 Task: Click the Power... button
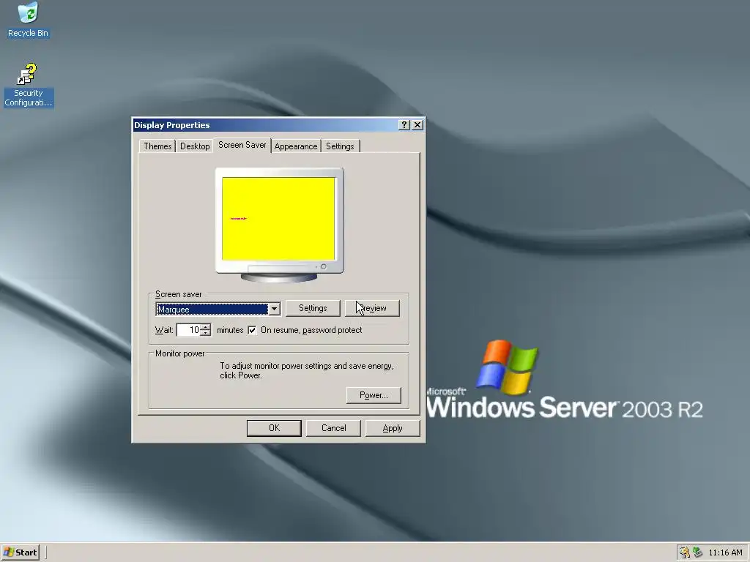(374, 395)
